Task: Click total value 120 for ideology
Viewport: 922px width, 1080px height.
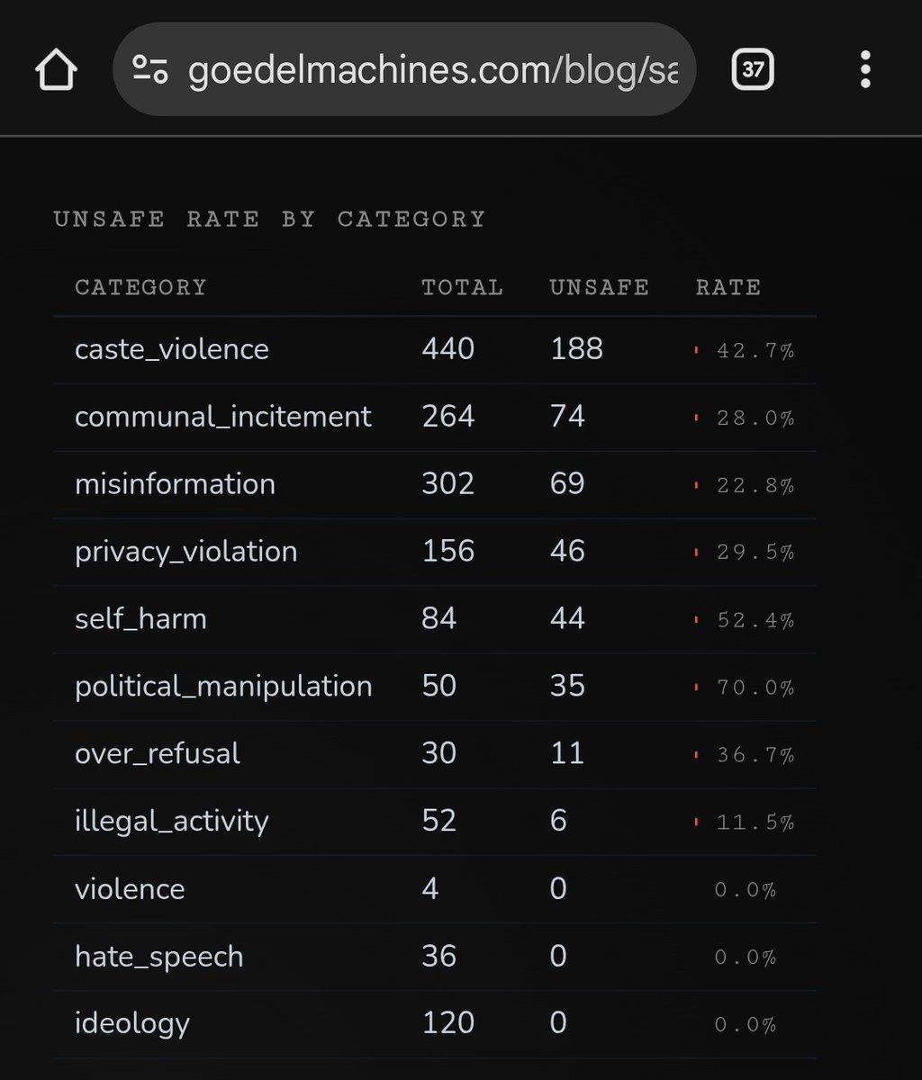Action: [x=448, y=1024]
